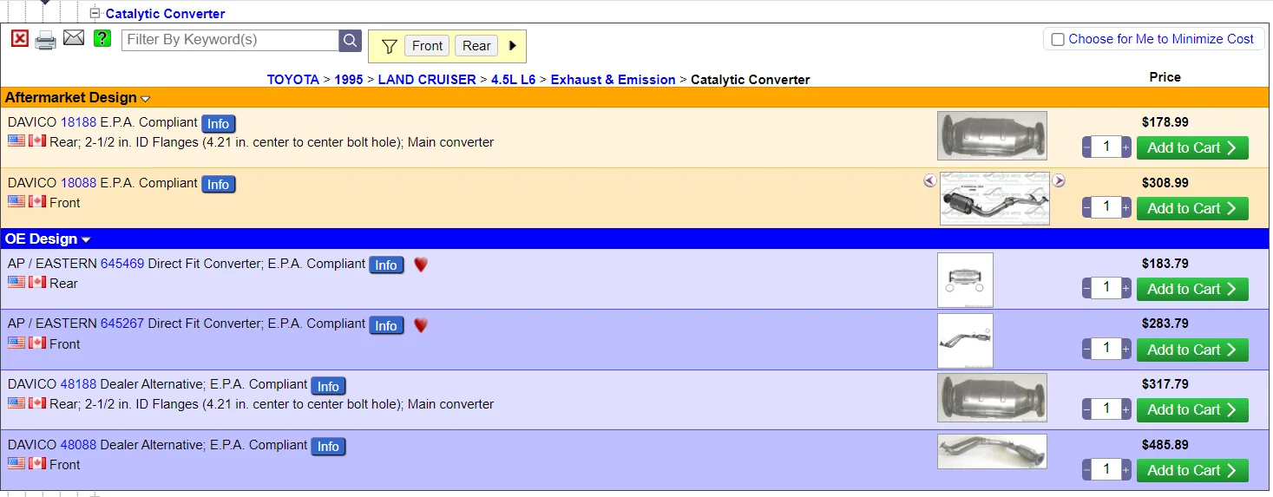1273x497 pixels.
Task: Increase quantity for DAVICO 48188
Action: (1126, 409)
